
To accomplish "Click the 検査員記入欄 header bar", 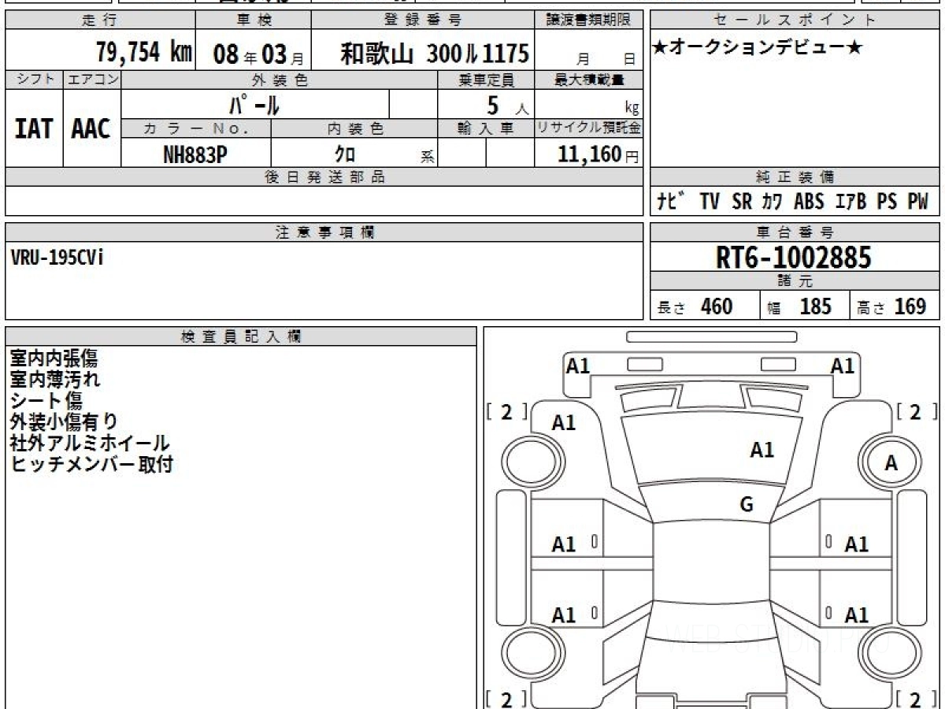I will click(x=241, y=336).
